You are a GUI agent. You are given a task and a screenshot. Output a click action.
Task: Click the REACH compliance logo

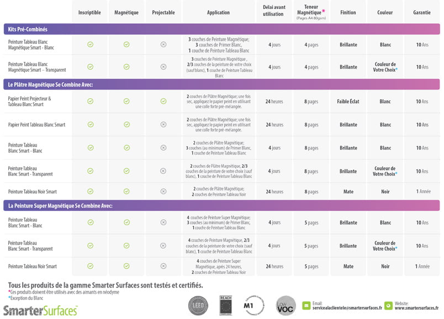click(x=225, y=305)
